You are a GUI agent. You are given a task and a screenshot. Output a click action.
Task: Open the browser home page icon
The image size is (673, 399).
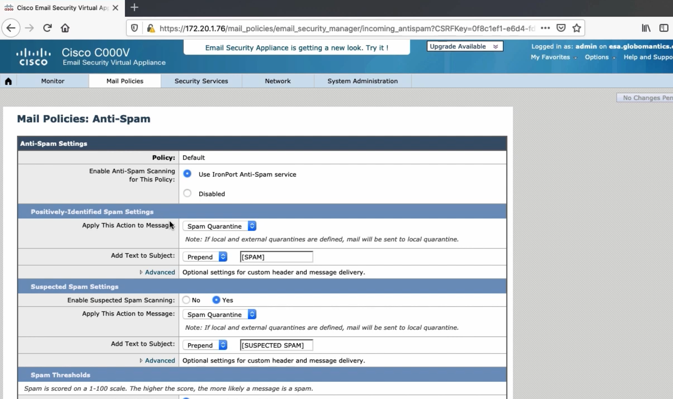[65, 28]
